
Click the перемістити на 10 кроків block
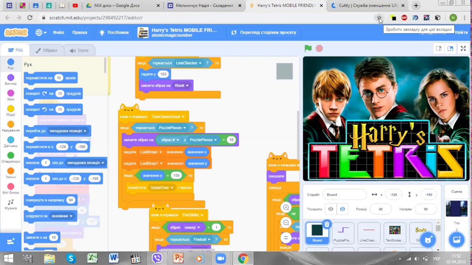tap(51, 78)
